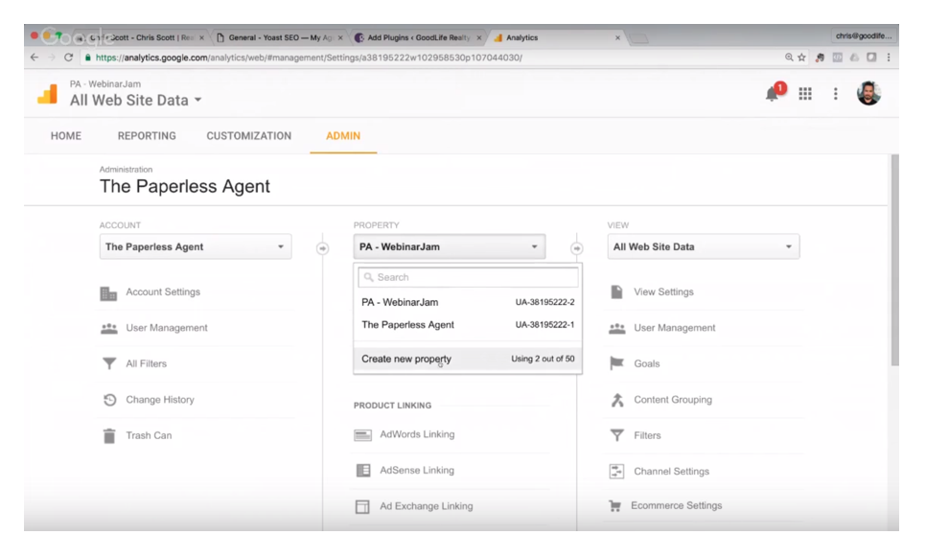Click the View Settings document icon
Viewport: 926px width, 558px height.
point(616,292)
